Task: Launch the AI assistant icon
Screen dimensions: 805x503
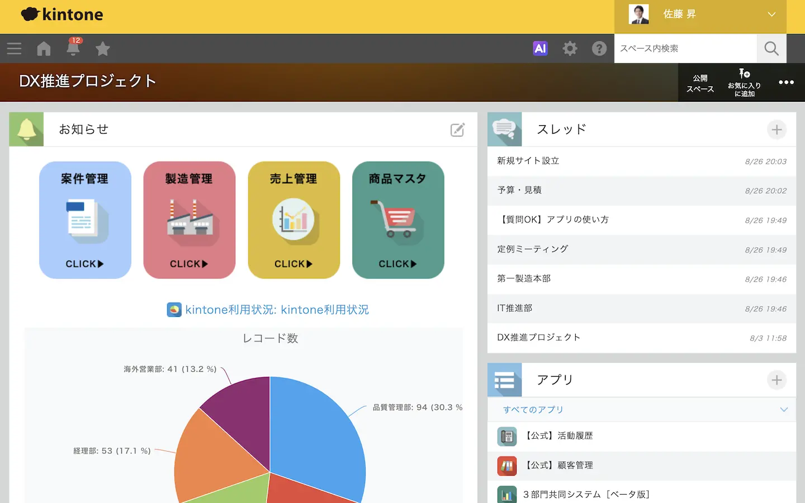Action: pyautogui.click(x=540, y=49)
